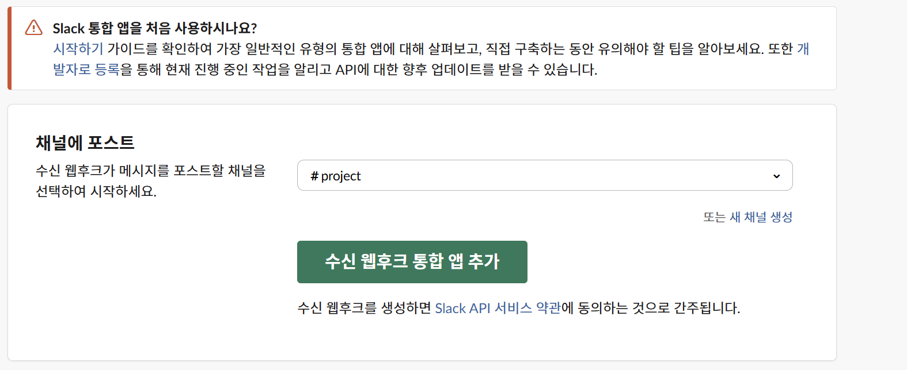
Task: Follow the 개발자로 등록 link
Action: click(86, 70)
